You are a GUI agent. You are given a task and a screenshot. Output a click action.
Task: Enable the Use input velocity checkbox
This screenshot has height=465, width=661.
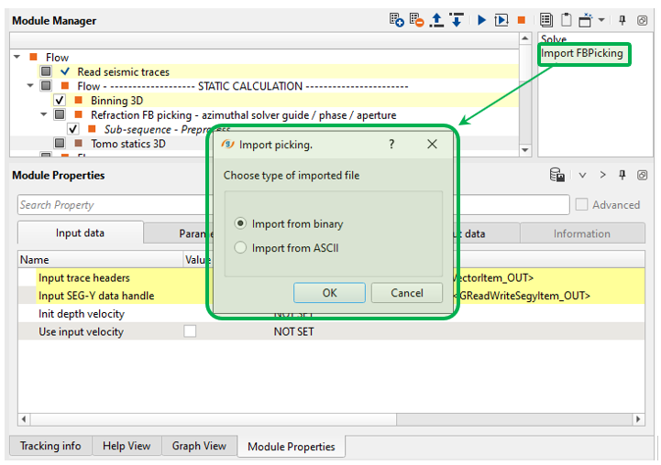190,331
